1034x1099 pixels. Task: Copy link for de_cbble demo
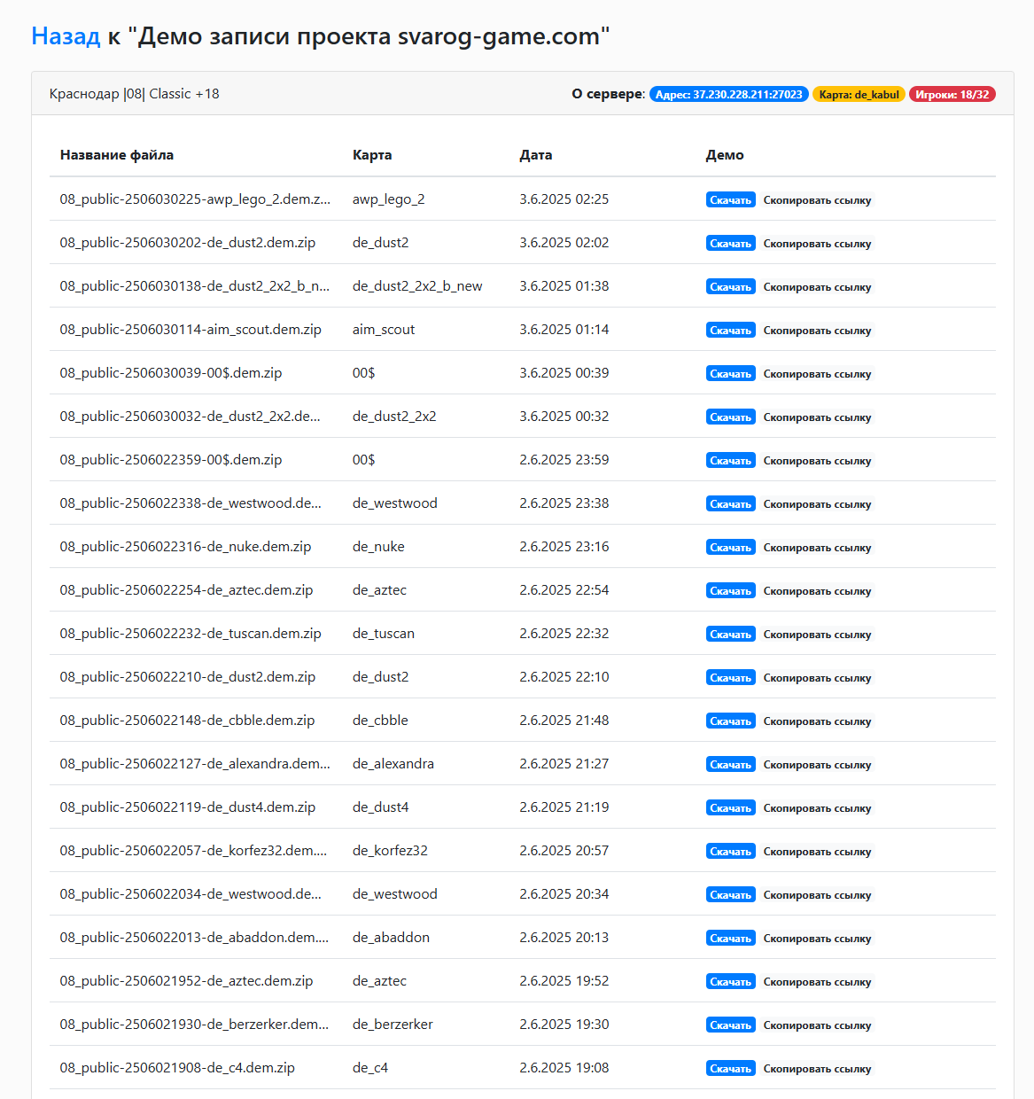(x=818, y=721)
